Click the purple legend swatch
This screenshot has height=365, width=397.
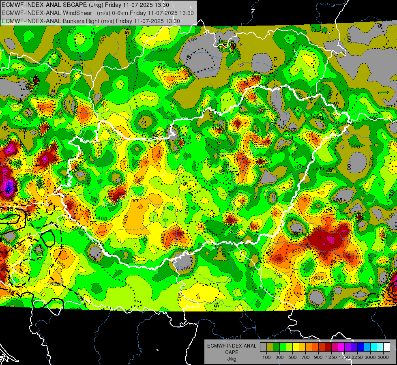(x=348, y=347)
